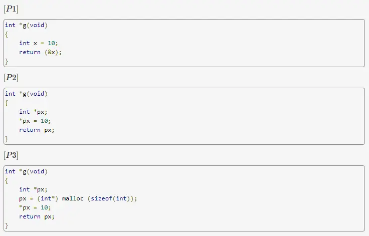Click the closing brace of the P1 block
369x236 pixels.
[x=7, y=61]
